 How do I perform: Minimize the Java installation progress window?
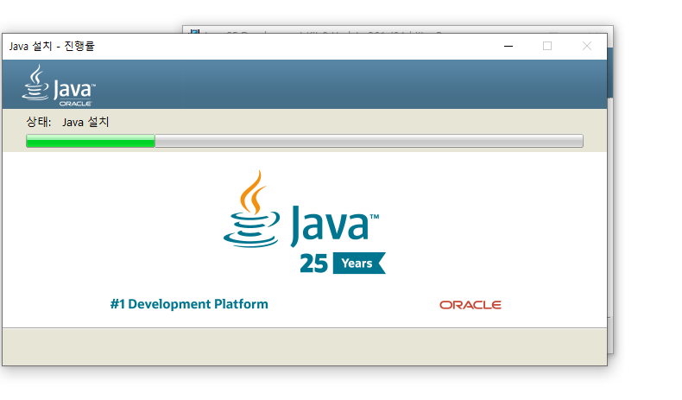[508, 46]
